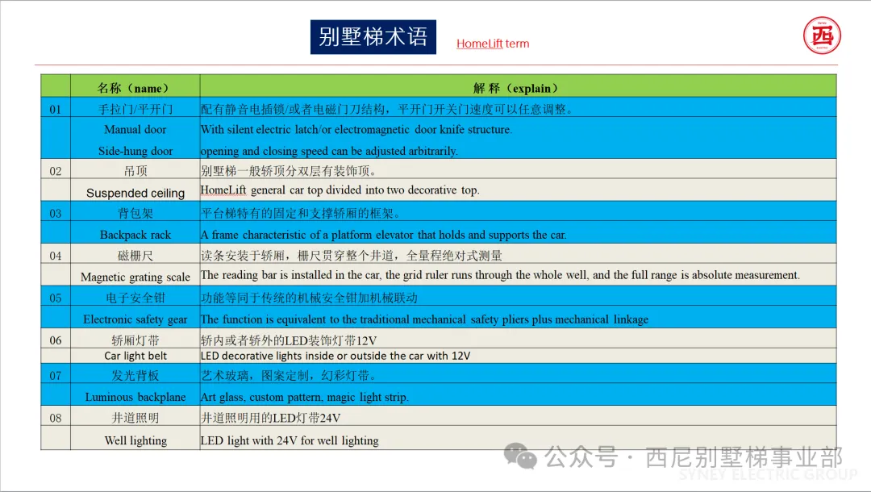Click the 轿厢灯带 cell
Viewport: 871px width, 492px height.
tap(135, 340)
